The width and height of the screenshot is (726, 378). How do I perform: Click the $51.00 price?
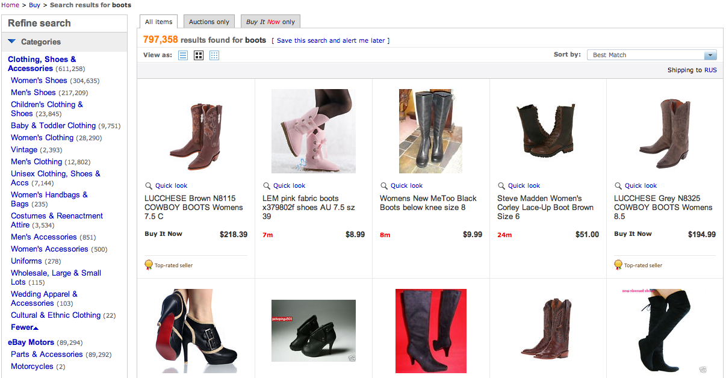(588, 234)
